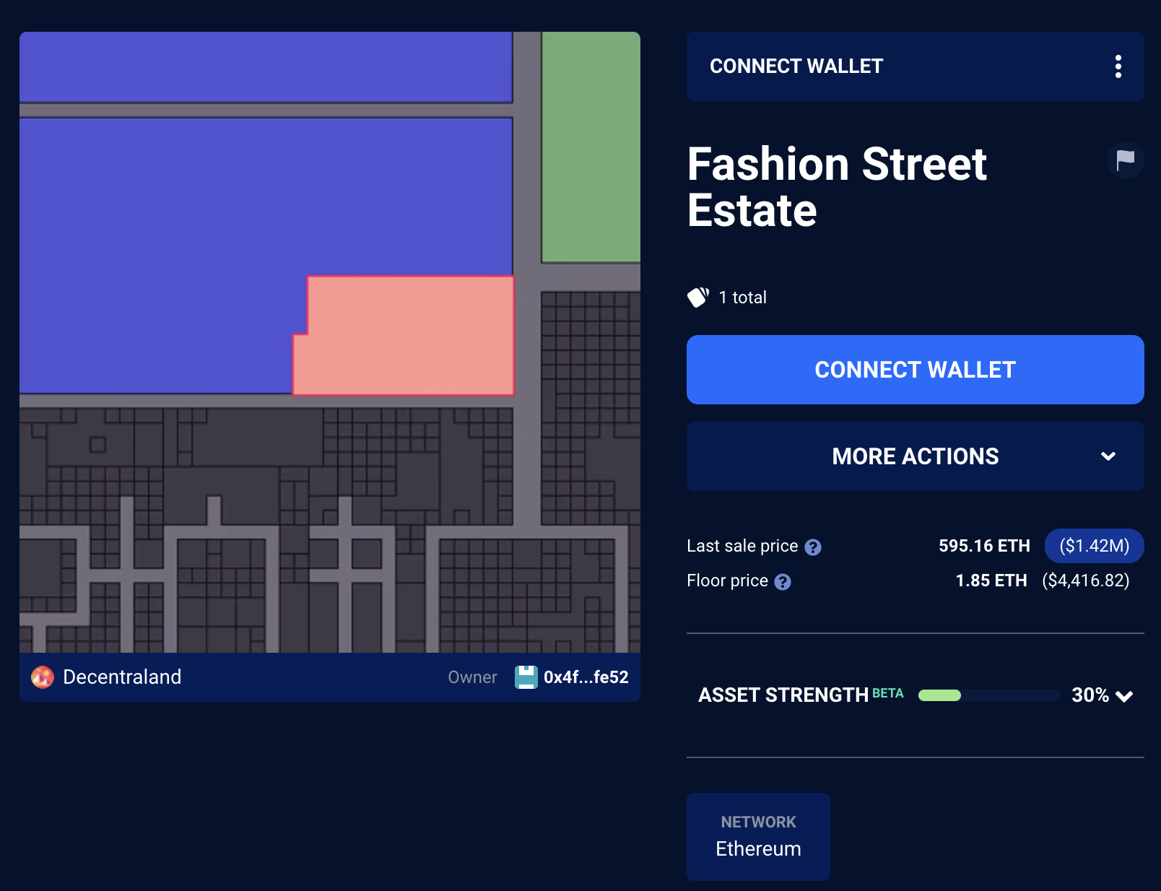Click the blue CONNECT WALLET button
The width and height of the screenshot is (1161, 891).
coord(915,370)
